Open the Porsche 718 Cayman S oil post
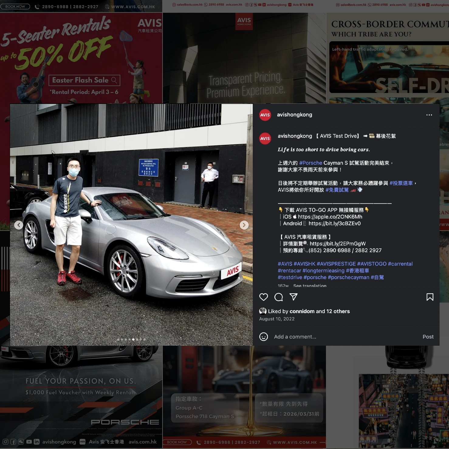Screen dimensions: 449x449 tap(244, 397)
